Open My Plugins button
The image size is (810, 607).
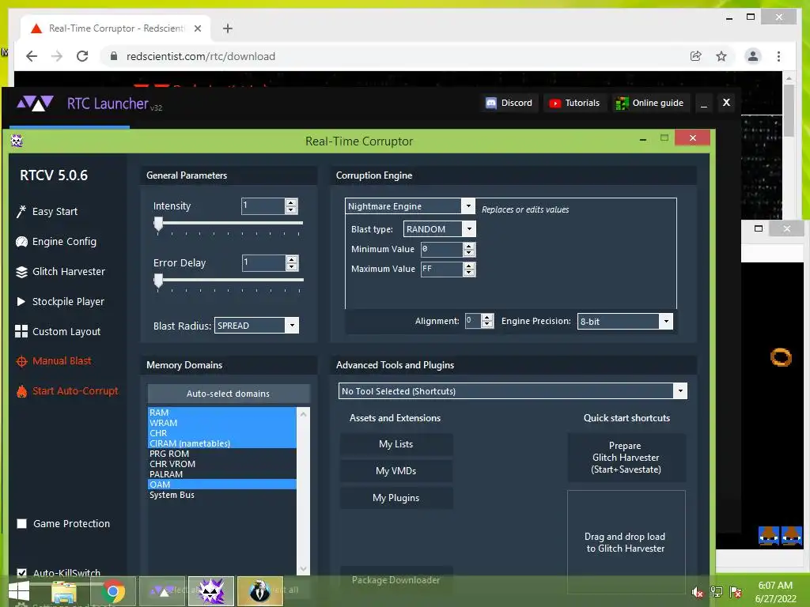point(396,498)
